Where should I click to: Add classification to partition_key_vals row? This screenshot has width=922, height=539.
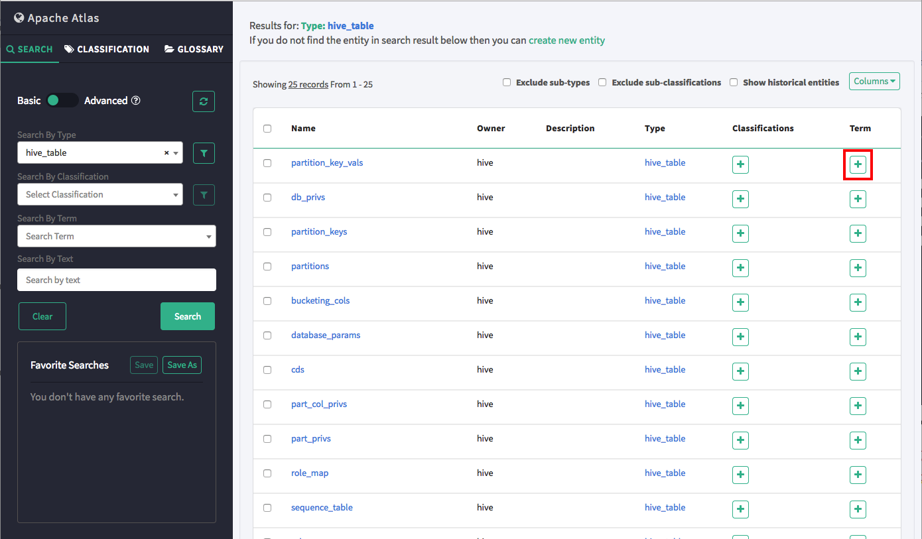tap(740, 164)
